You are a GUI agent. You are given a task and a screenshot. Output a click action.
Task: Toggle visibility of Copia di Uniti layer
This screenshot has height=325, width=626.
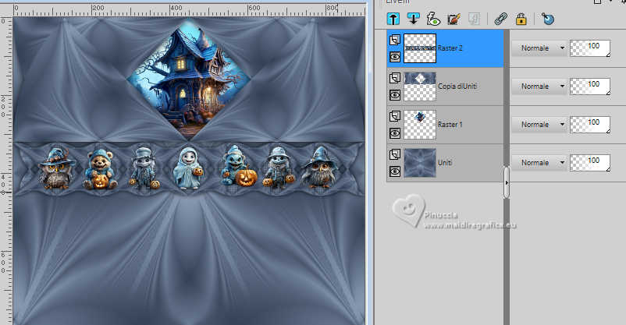pyautogui.click(x=395, y=95)
